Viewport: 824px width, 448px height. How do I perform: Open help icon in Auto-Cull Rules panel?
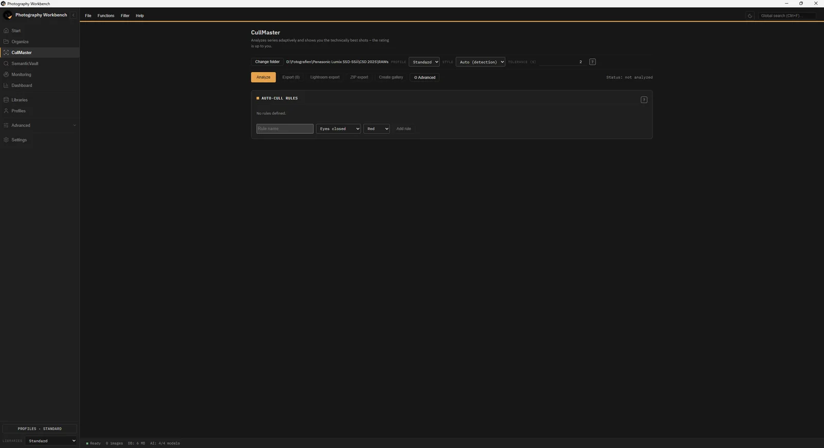click(644, 100)
